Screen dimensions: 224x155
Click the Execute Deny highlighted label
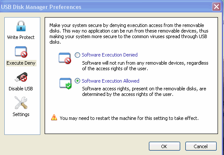[21, 63]
